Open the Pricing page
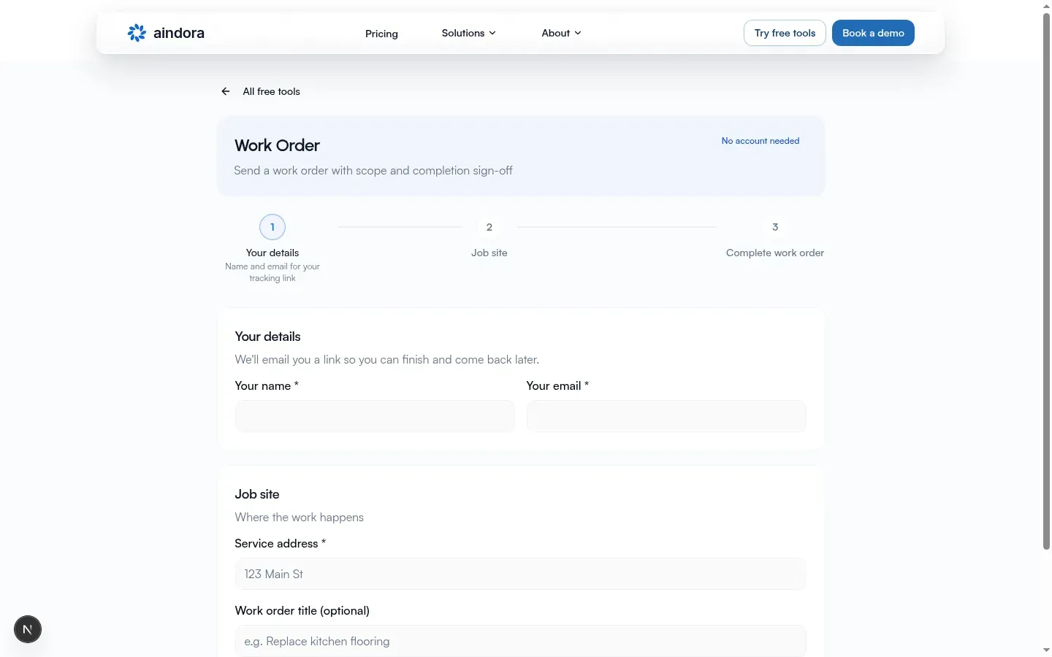Image resolution: width=1052 pixels, height=657 pixels. 381,34
